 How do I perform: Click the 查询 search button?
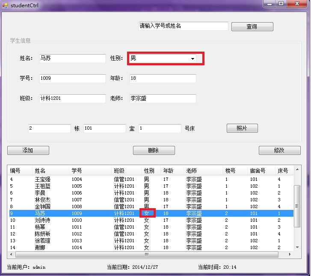[252, 26]
